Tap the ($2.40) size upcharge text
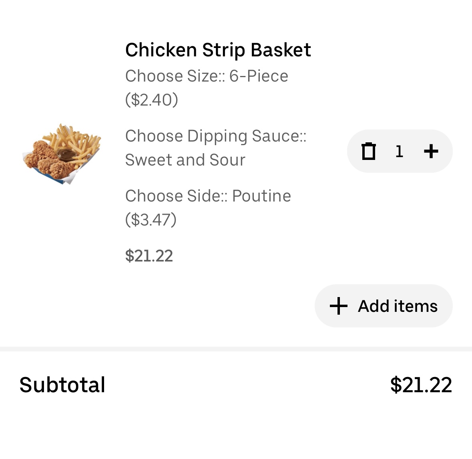The width and height of the screenshot is (472, 459). pos(151,100)
